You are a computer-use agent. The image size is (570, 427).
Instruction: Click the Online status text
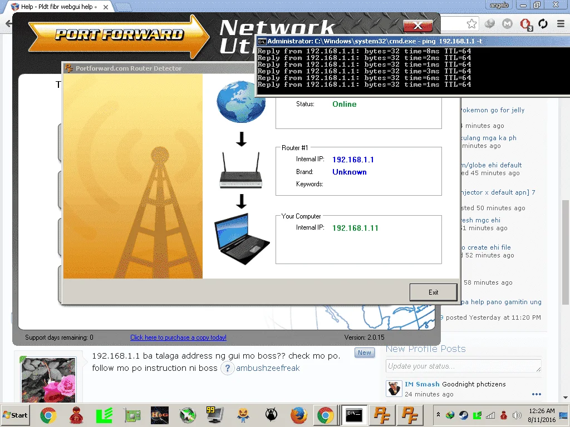point(344,104)
